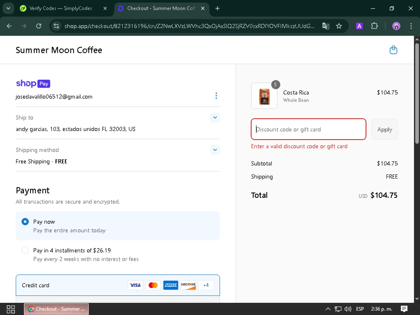Focus Discount code or gift card field
The image size is (420, 315).
tap(309, 129)
